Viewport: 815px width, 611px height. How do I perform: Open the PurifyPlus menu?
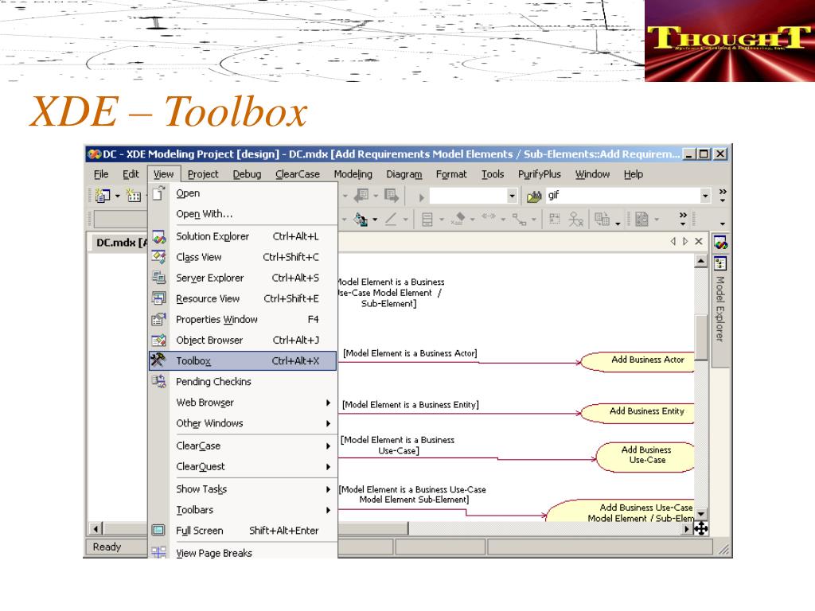click(x=539, y=174)
